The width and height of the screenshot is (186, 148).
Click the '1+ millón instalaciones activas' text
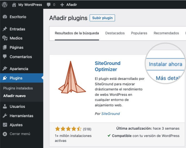(73, 138)
